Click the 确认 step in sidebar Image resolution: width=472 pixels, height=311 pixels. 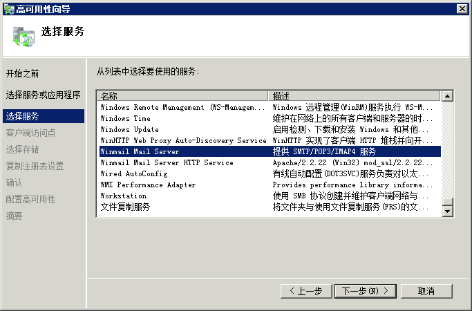click(14, 182)
